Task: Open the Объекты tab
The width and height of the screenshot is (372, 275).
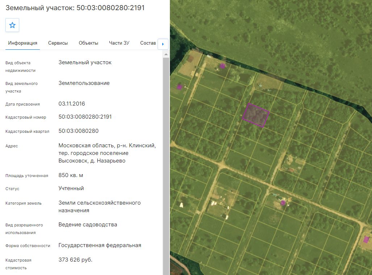Action: pyautogui.click(x=88, y=43)
